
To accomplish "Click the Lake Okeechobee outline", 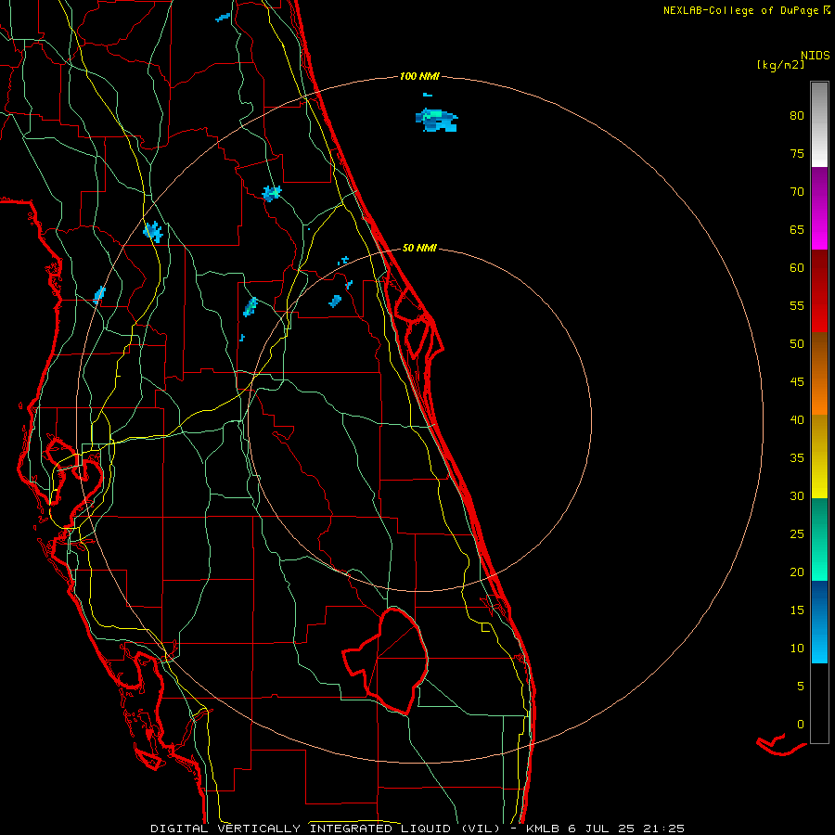I will (387, 661).
